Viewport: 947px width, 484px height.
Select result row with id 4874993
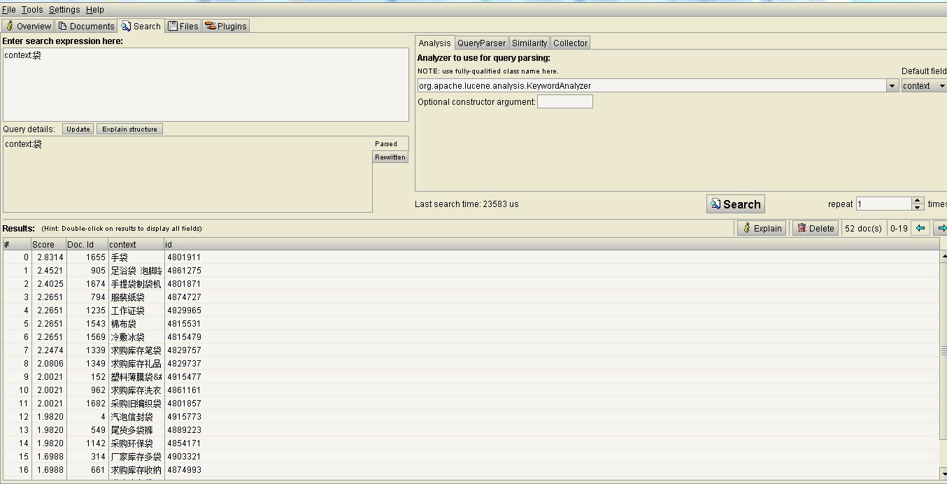(x=470, y=470)
